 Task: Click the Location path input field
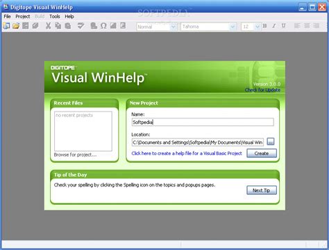[198, 142]
